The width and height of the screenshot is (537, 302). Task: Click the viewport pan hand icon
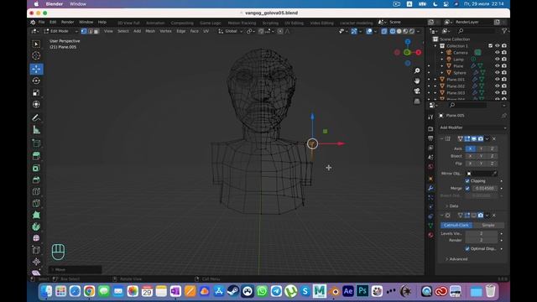coord(417,81)
